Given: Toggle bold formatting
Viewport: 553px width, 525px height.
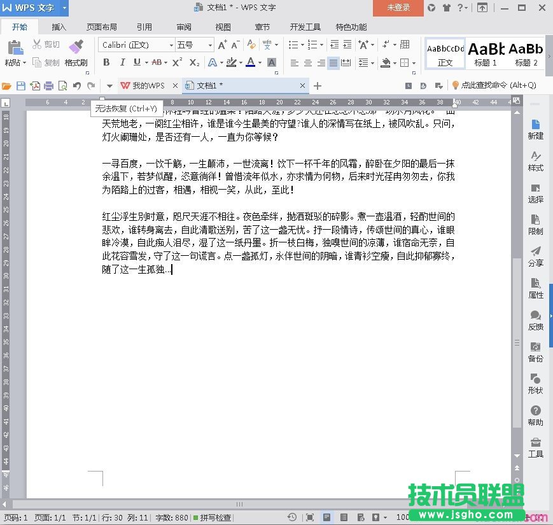Looking at the screenshot, I should 106,62.
